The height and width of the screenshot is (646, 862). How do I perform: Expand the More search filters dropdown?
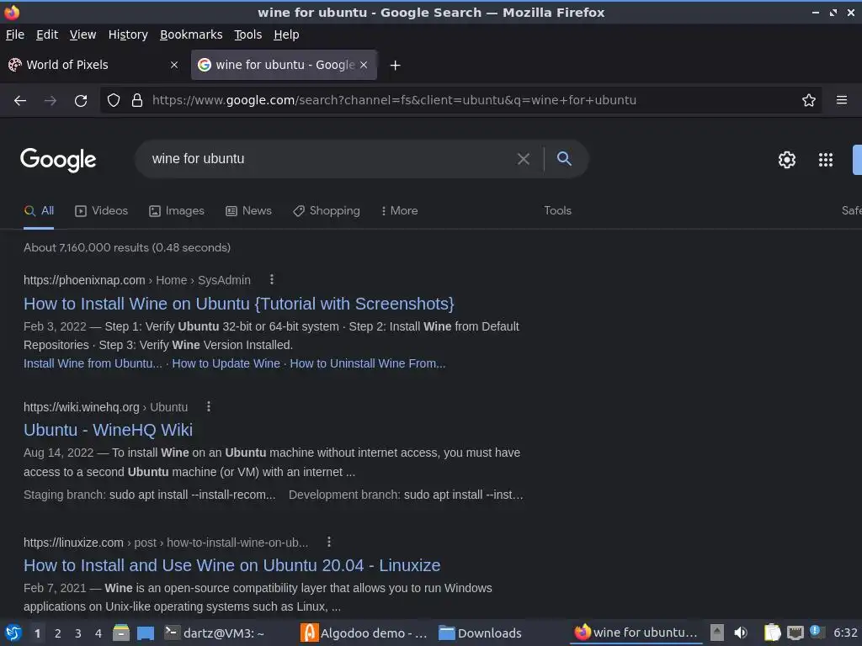(x=400, y=210)
